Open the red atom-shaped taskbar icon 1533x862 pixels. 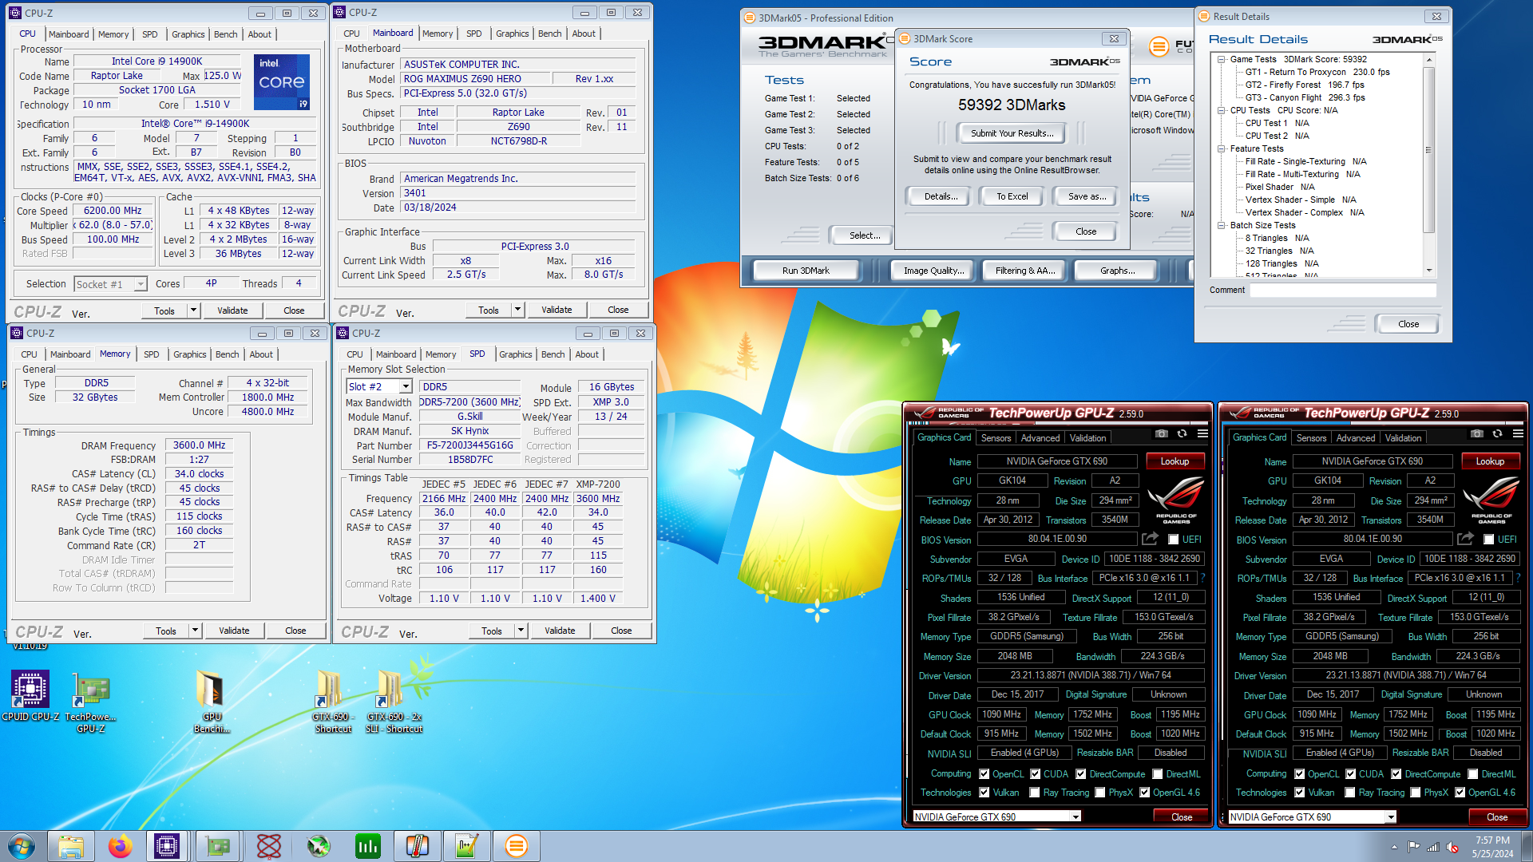(x=269, y=846)
